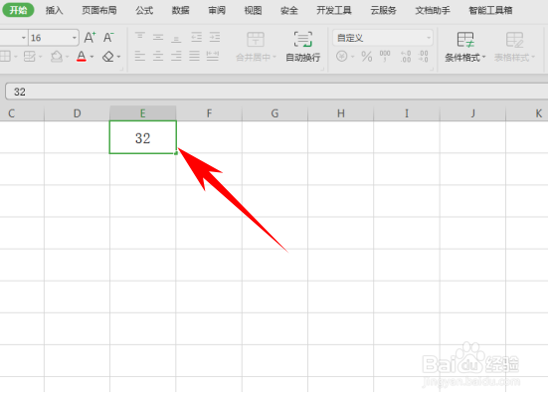551x401 pixels.
Task: Select column F header
Action: click(x=209, y=113)
